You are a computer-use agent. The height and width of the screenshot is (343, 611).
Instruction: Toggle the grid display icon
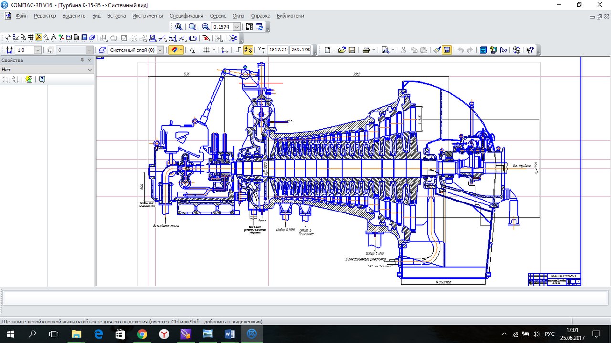pos(206,50)
